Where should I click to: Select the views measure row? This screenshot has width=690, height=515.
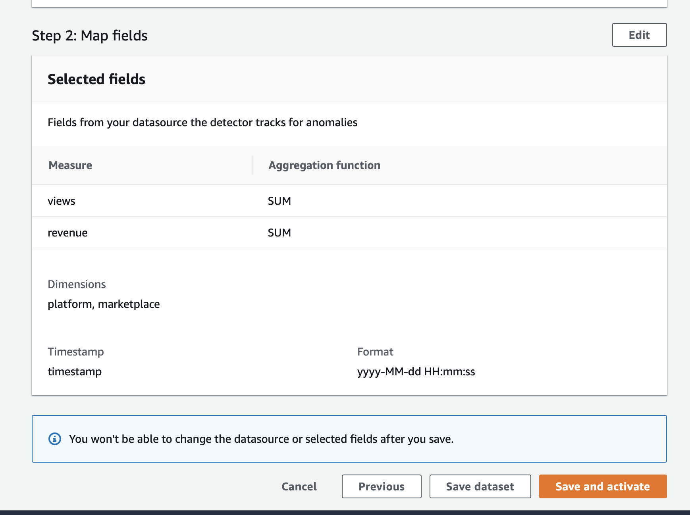349,201
